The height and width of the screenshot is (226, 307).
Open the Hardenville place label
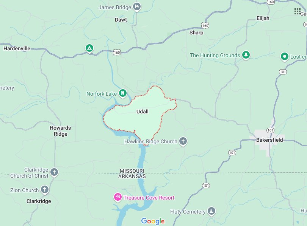[17, 48]
